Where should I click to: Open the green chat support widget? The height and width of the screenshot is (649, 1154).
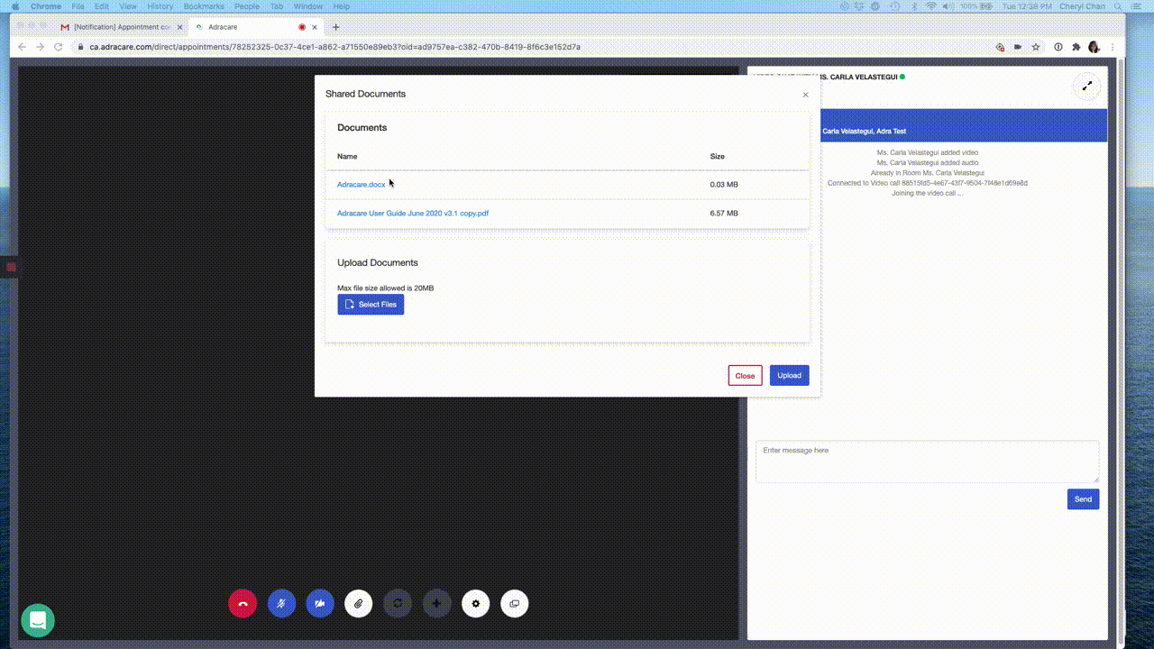click(38, 620)
